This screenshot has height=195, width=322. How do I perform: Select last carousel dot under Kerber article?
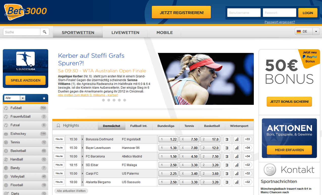click(x=125, y=100)
